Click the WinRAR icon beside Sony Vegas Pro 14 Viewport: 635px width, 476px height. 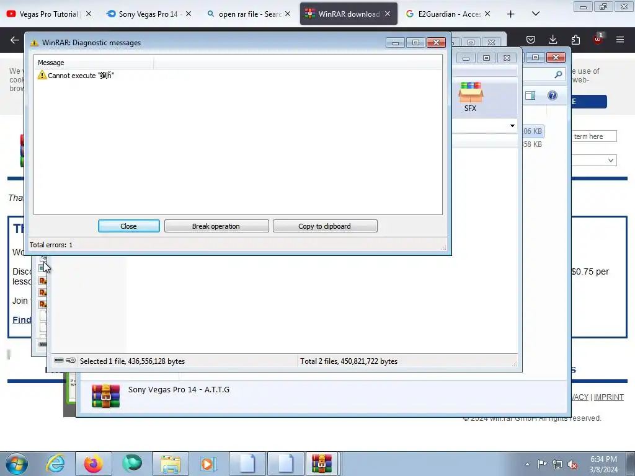coord(105,396)
